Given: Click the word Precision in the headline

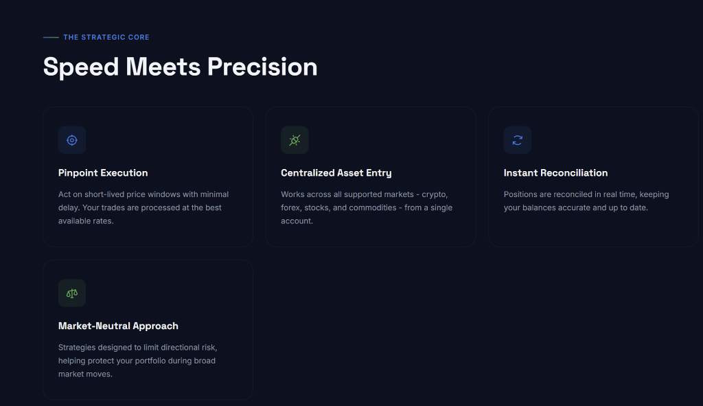Looking at the screenshot, I should [x=262, y=67].
